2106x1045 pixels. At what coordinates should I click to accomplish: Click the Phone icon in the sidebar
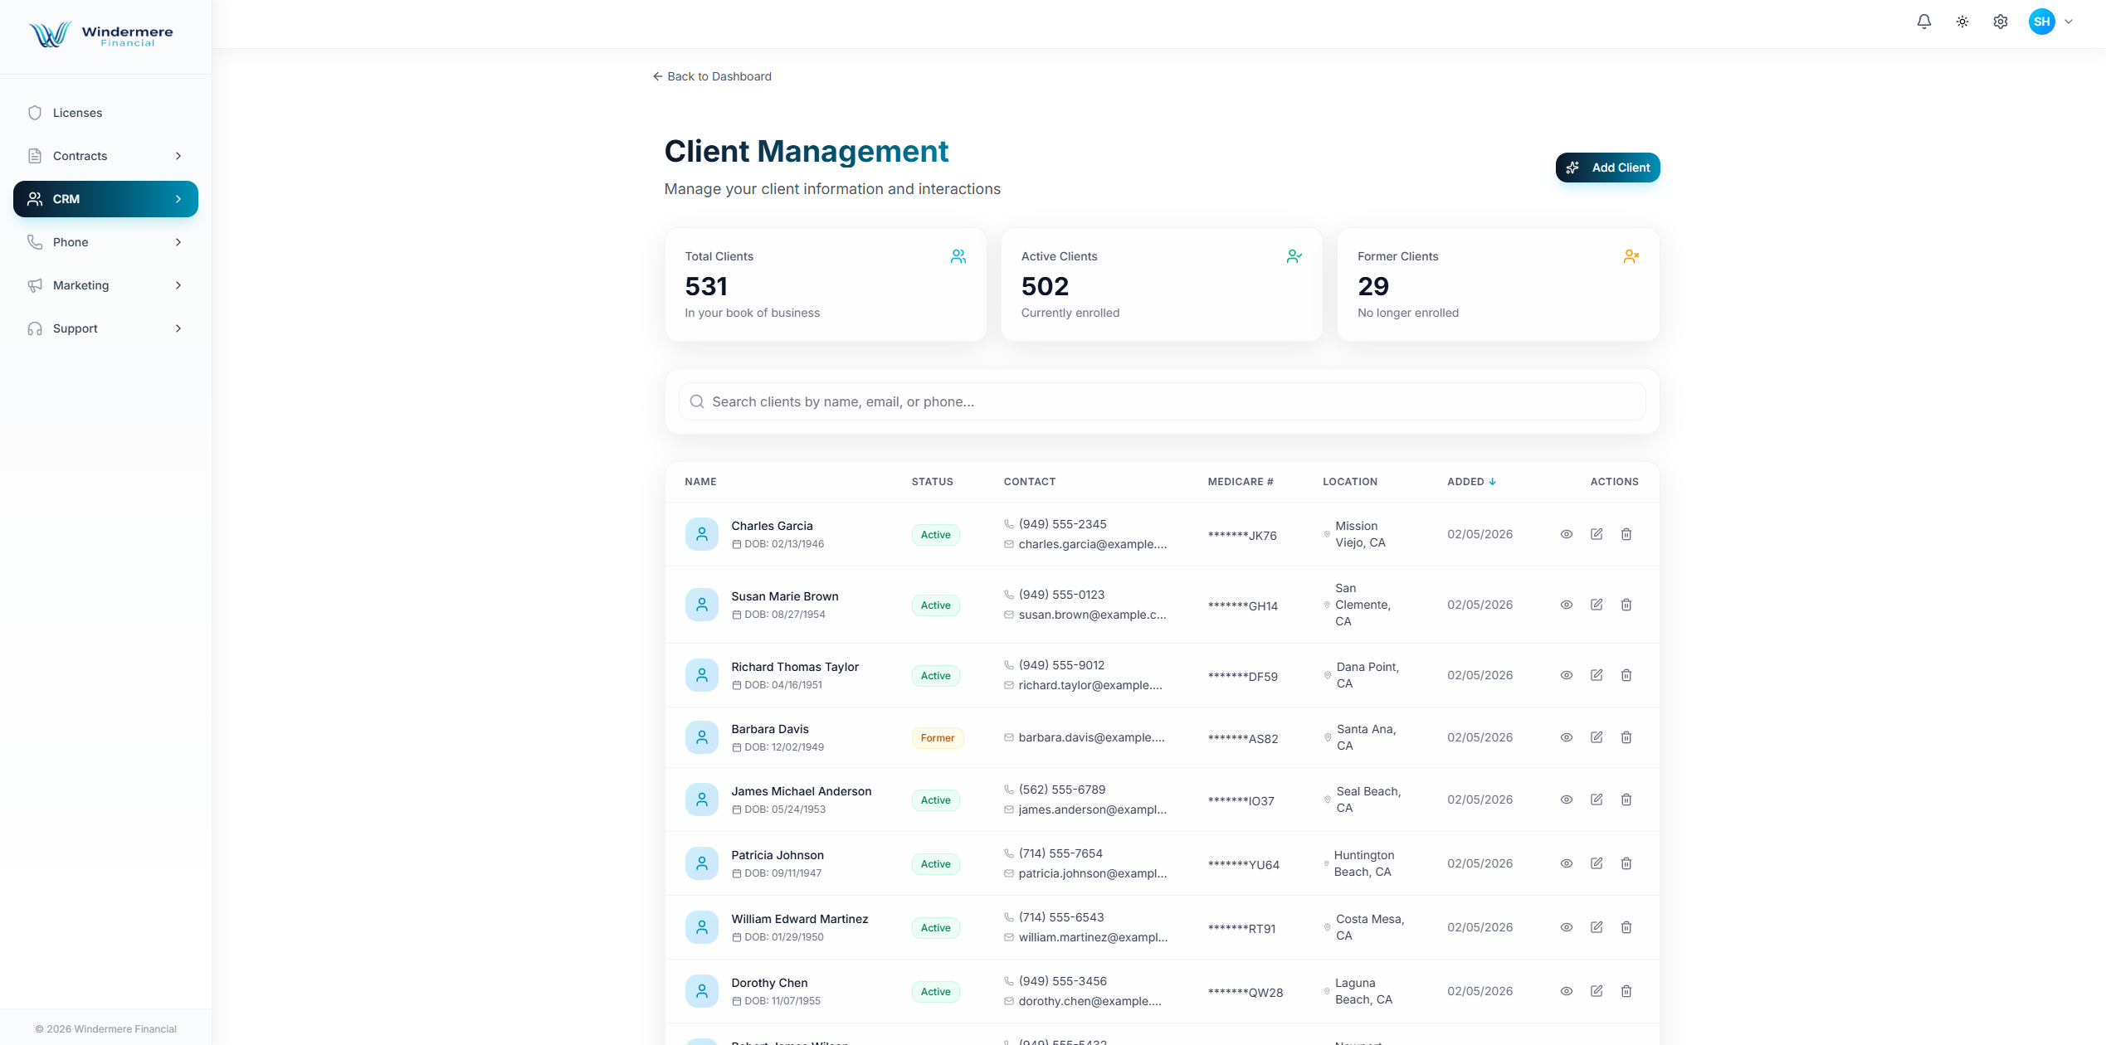click(35, 241)
